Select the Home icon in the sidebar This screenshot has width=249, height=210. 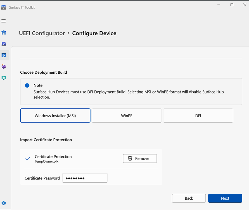tap(4, 32)
